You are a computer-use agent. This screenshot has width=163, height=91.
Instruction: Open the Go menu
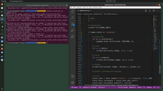tap(88, 8)
